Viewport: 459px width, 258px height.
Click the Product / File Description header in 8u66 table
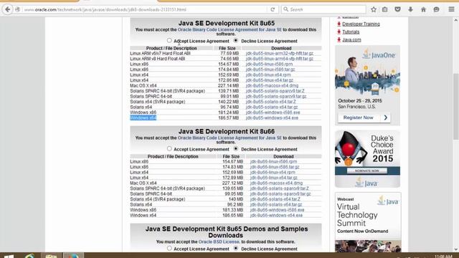click(x=173, y=156)
